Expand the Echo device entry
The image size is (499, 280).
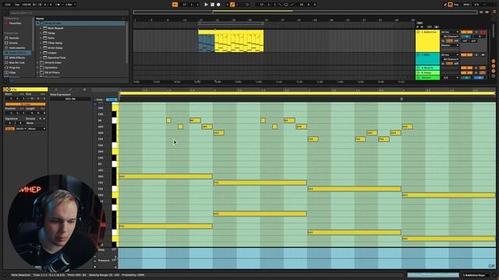tap(41, 38)
